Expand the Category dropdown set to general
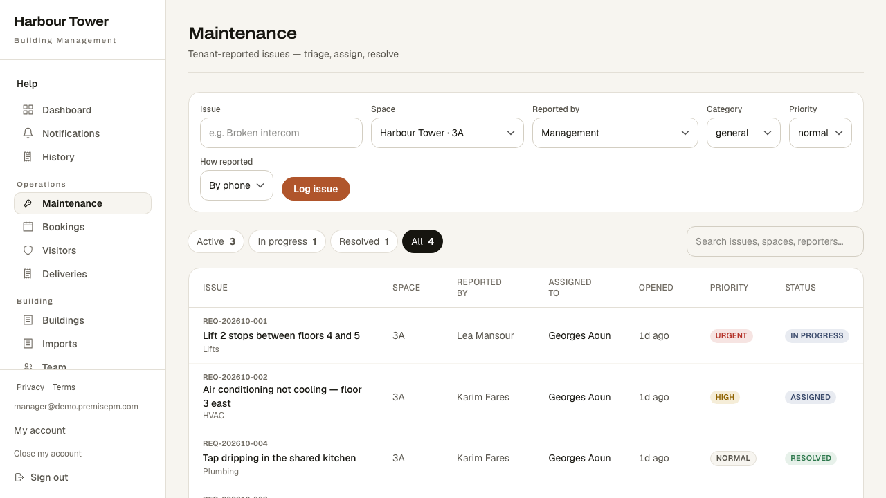Viewport: 886px width, 498px height. pos(743,133)
